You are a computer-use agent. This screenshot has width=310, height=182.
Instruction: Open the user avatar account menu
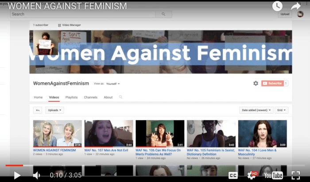(x=300, y=14)
